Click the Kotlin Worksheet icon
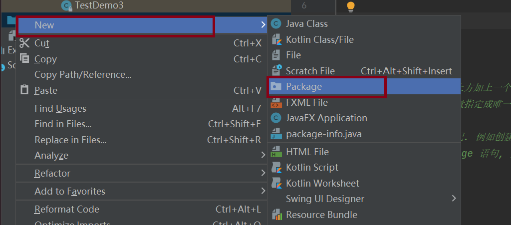Screen dimensions: 511x225 (x=276, y=183)
